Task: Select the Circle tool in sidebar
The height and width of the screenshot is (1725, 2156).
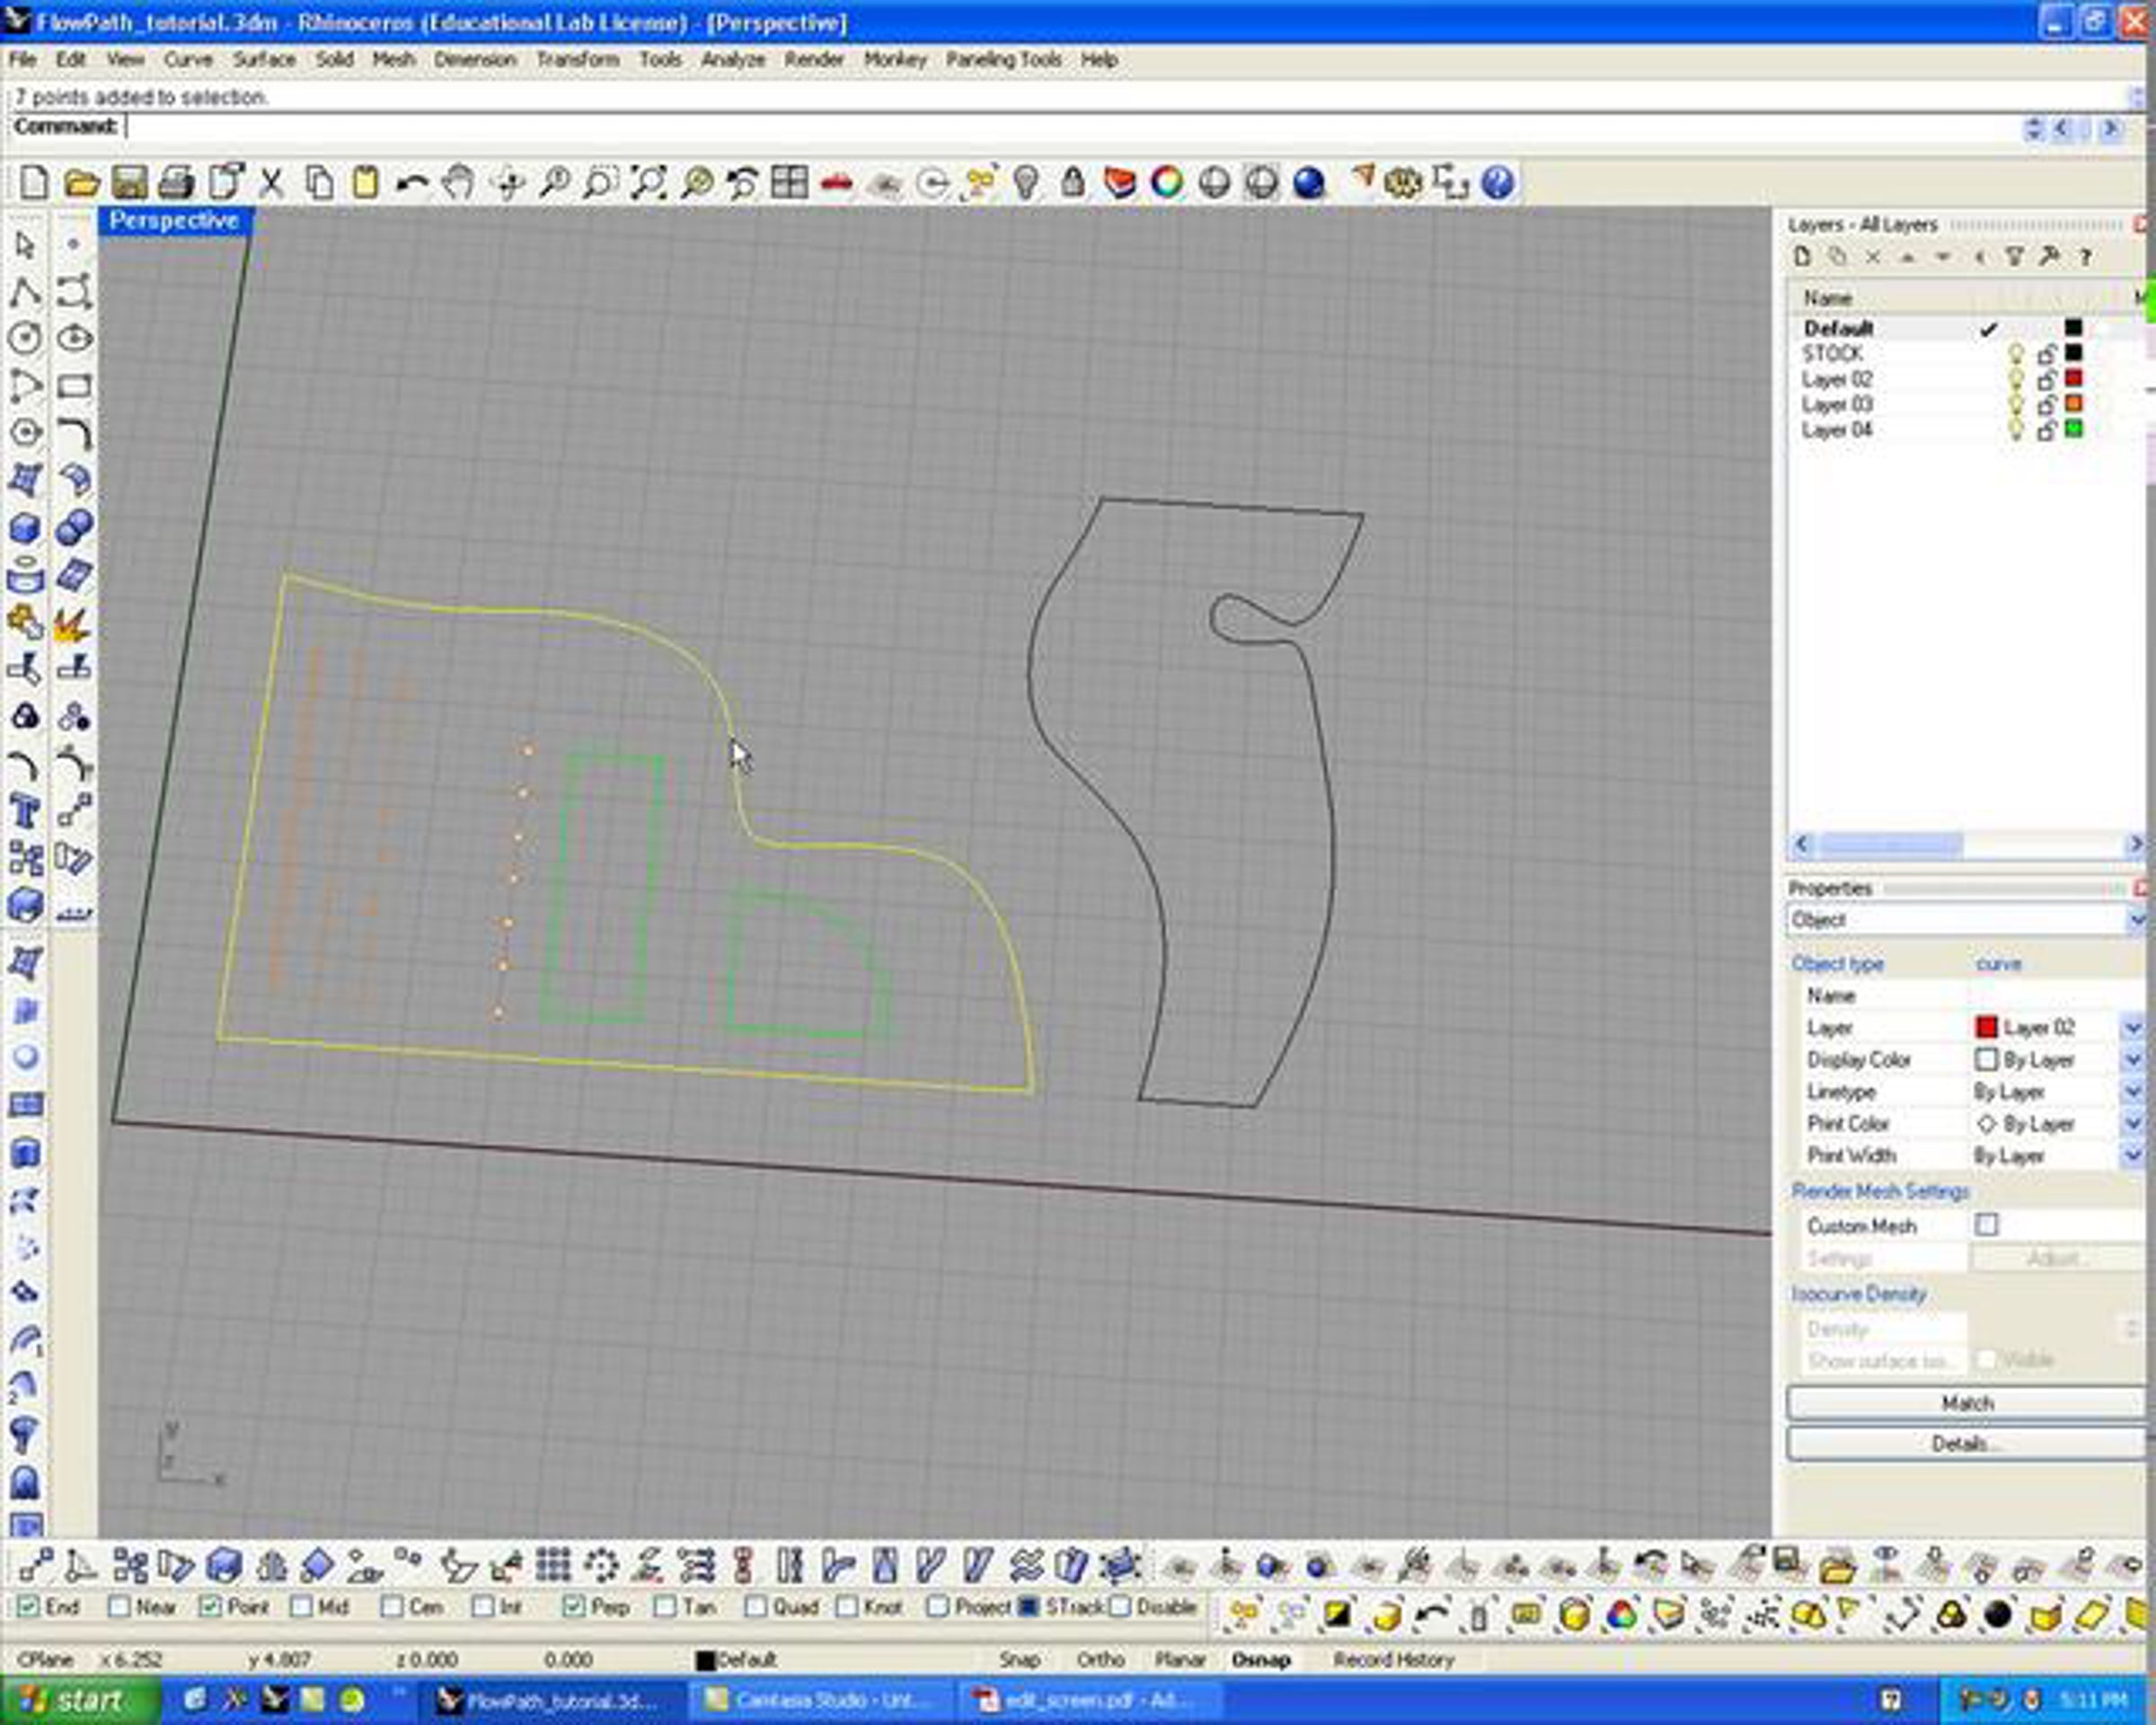Action: pyautogui.click(x=25, y=338)
